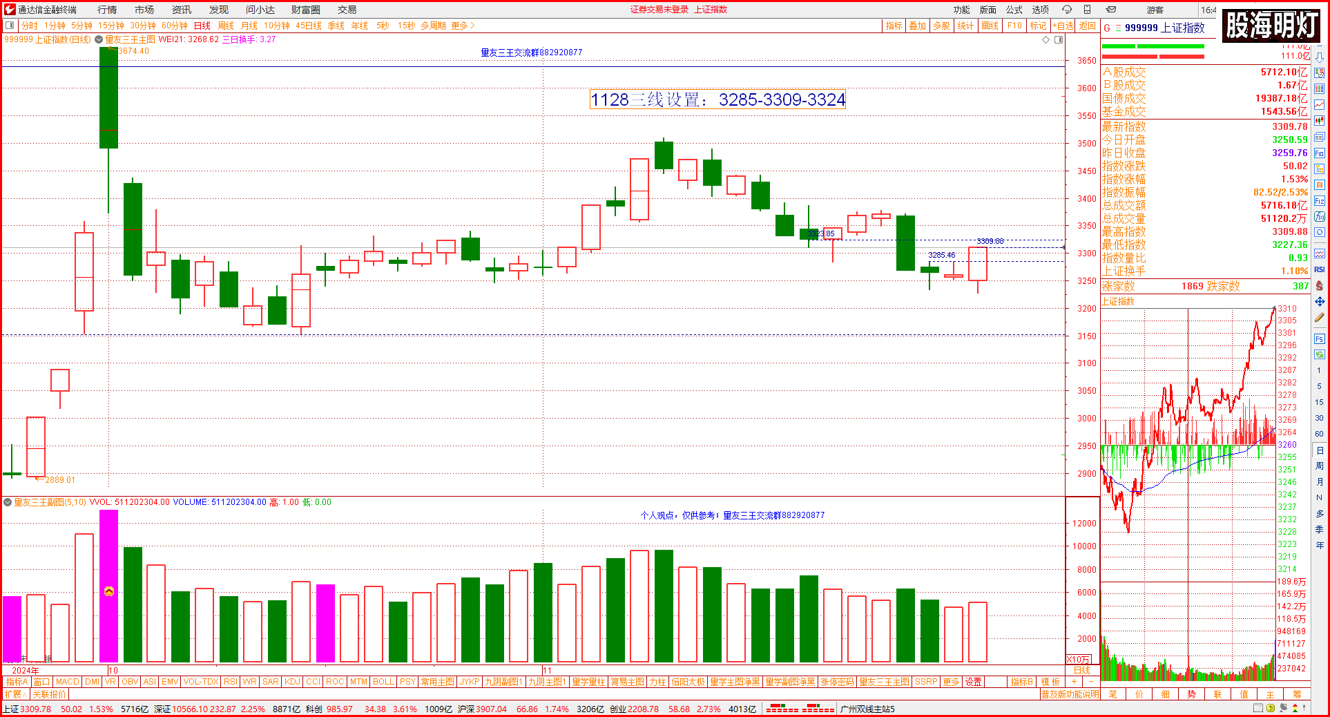Image resolution: width=1330 pixels, height=717 pixels.
Task: Select sidebar period toggle 月
Action: (x=1319, y=482)
